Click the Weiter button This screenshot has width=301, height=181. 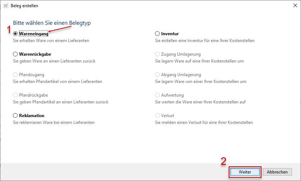coord(245,172)
